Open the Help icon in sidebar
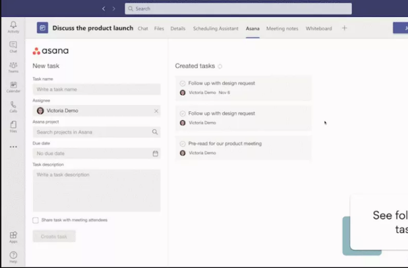 point(13,258)
